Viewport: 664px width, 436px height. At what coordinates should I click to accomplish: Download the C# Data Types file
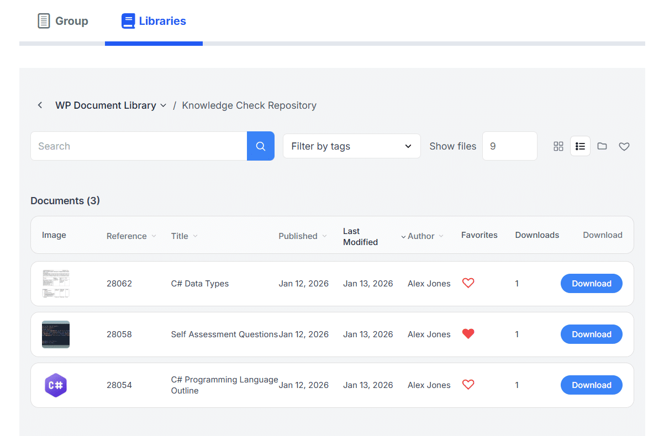tap(592, 284)
